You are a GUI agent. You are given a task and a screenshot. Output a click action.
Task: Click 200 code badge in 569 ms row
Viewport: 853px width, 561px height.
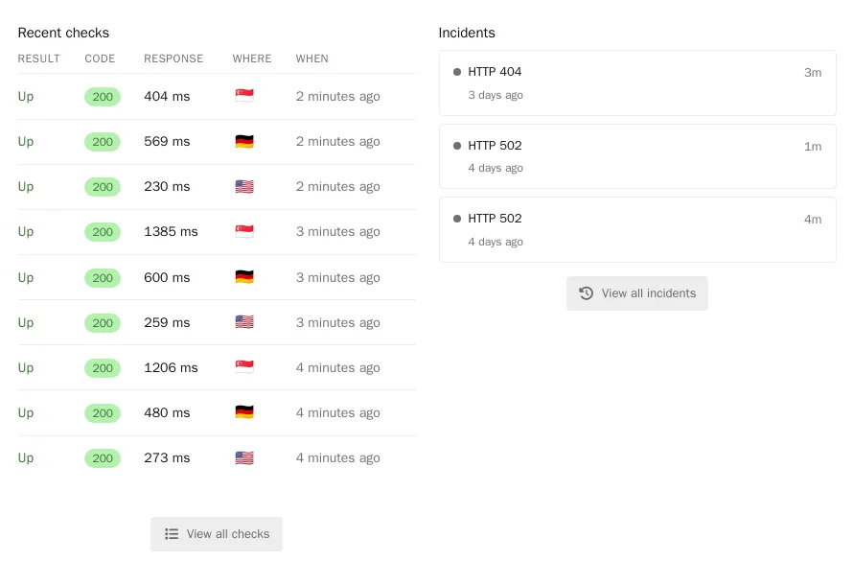103,142
